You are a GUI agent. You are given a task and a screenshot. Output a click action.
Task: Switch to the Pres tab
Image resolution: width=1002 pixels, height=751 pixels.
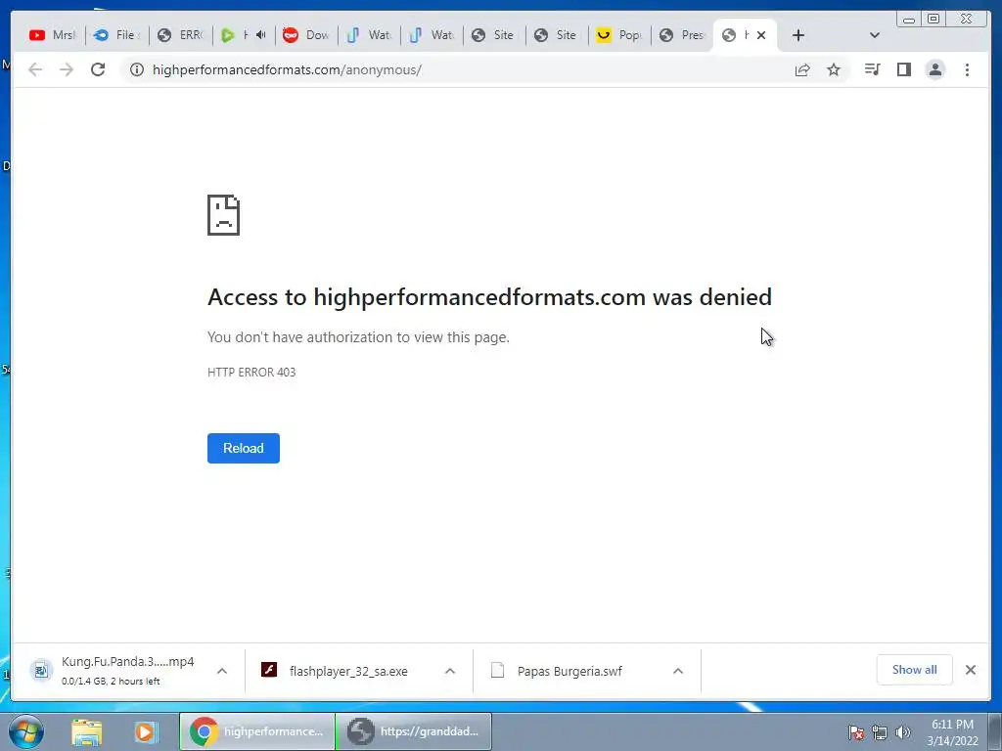pos(682,35)
